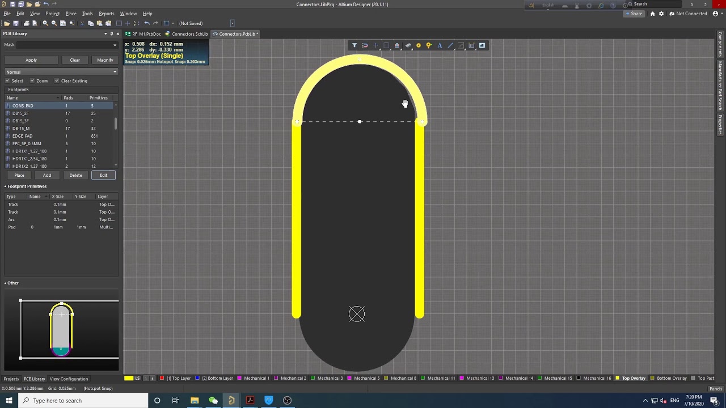
Task: Click the Magnify button
Action: (105, 60)
